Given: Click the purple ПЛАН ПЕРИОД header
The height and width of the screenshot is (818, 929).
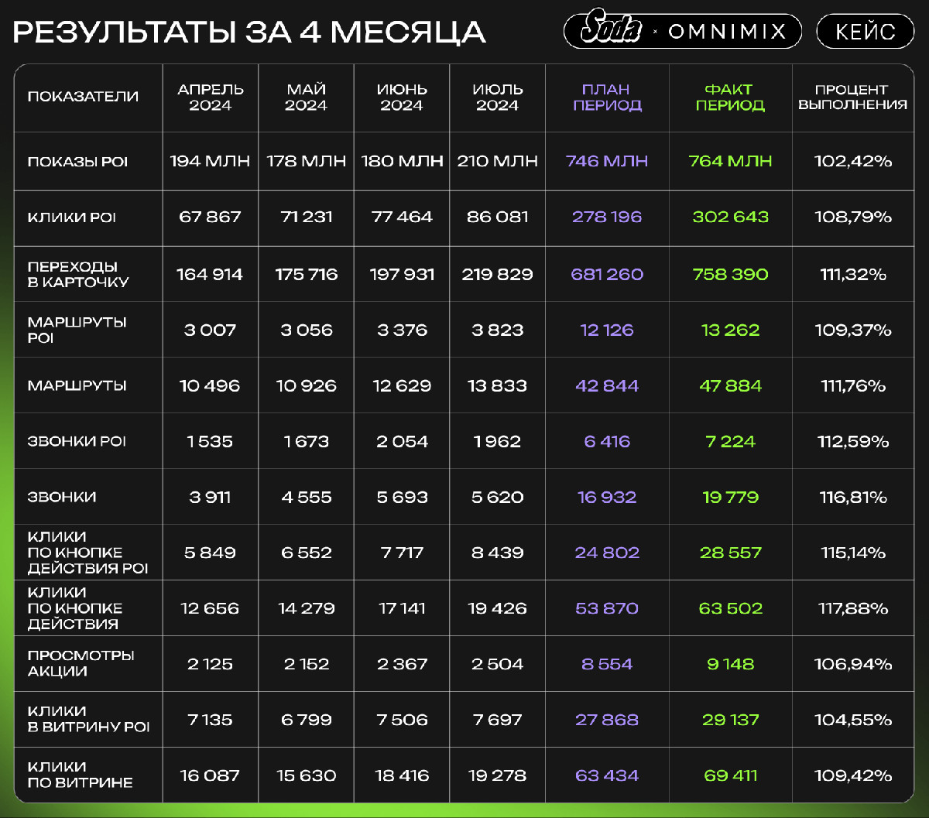Looking at the screenshot, I should click(608, 98).
